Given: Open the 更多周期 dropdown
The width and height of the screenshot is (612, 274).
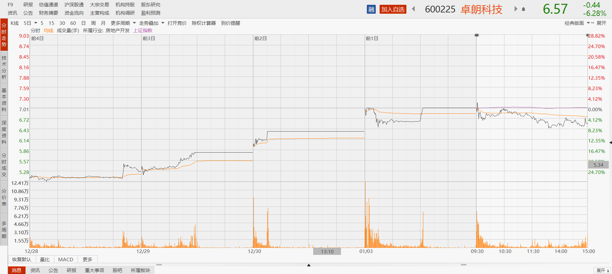Looking at the screenshot, I should [123, 23].
